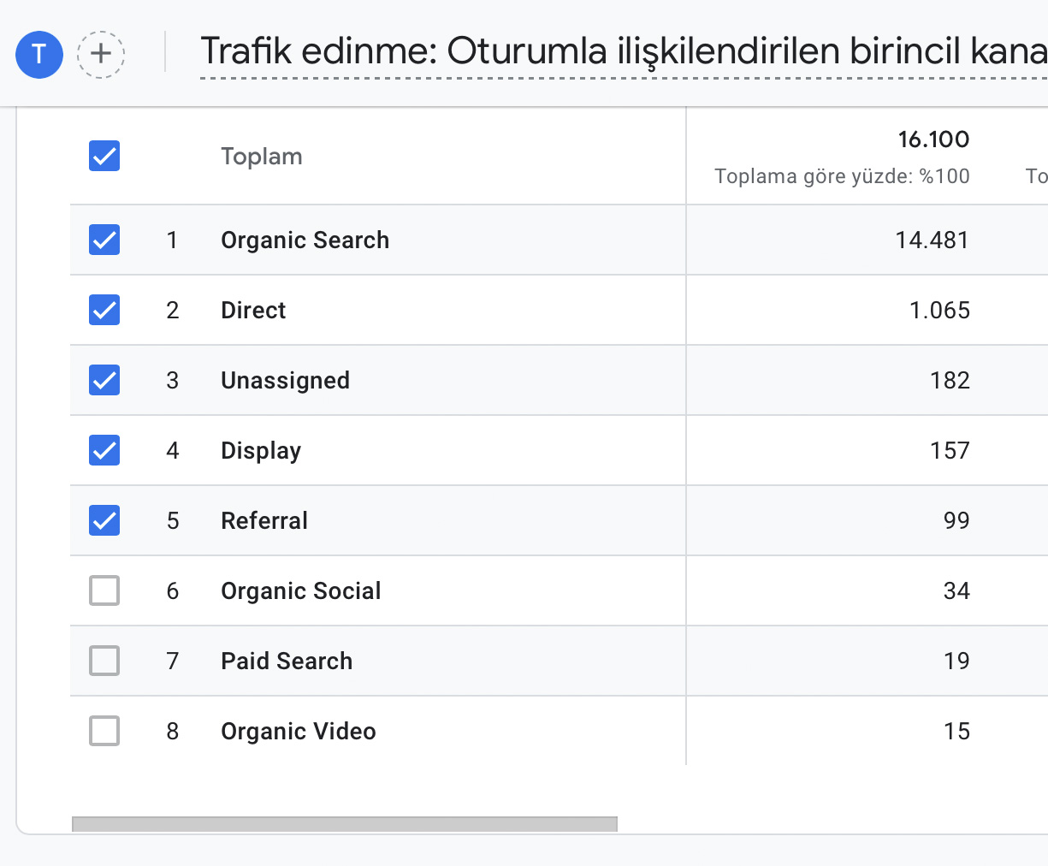1048x866 pixels.
Task: Click the Unassigned channel name
Action: [285, 381]
